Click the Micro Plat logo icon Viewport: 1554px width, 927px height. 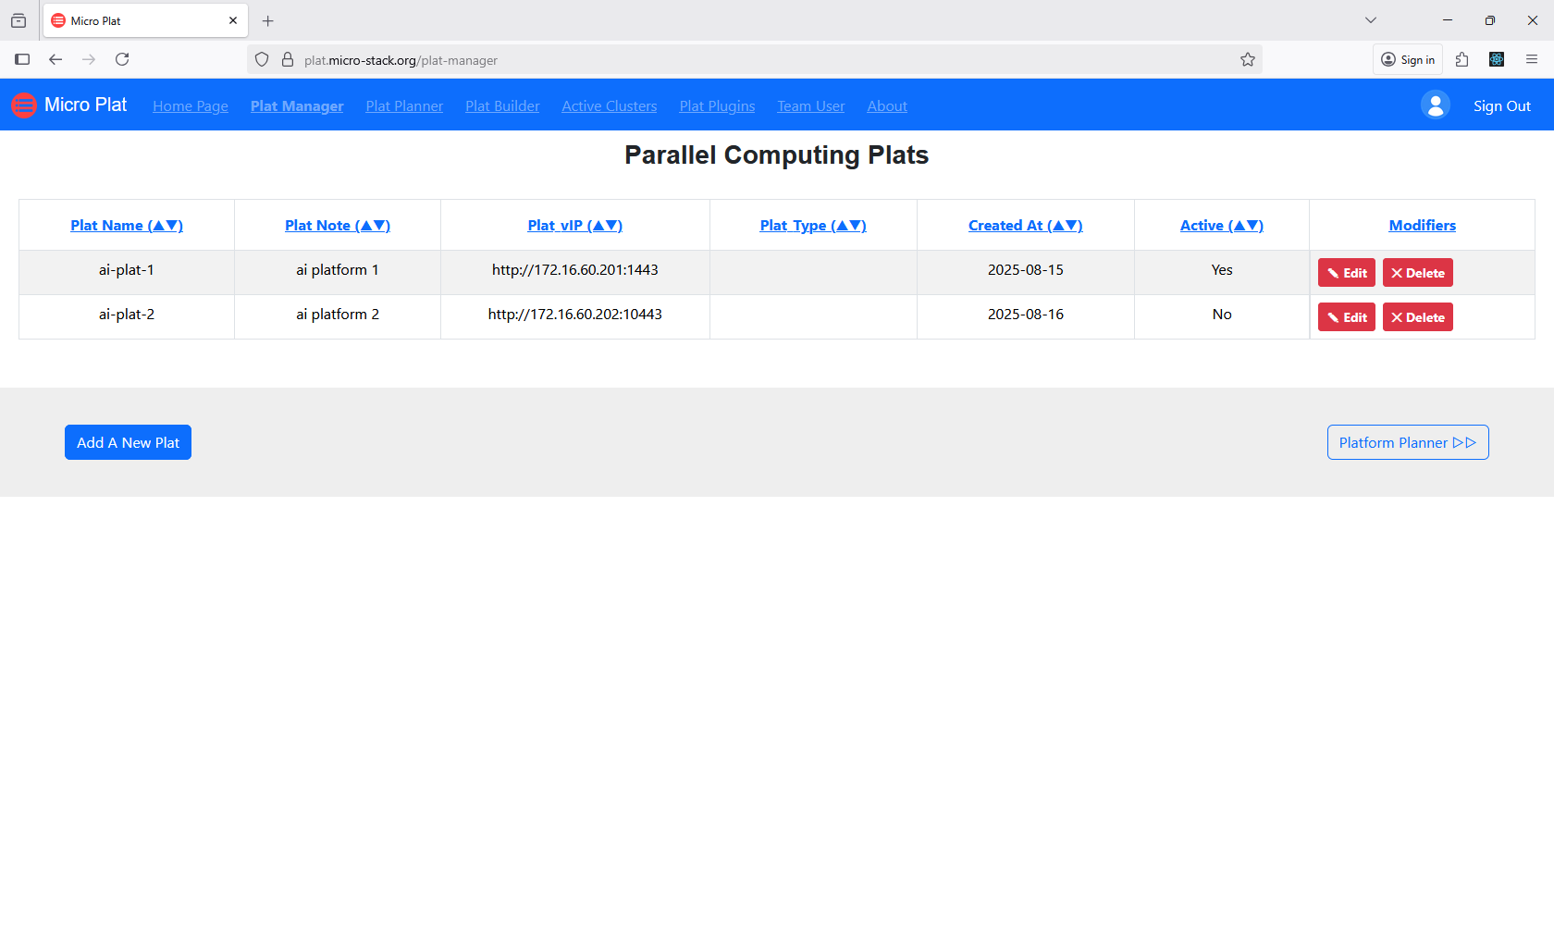pos(23,105)
